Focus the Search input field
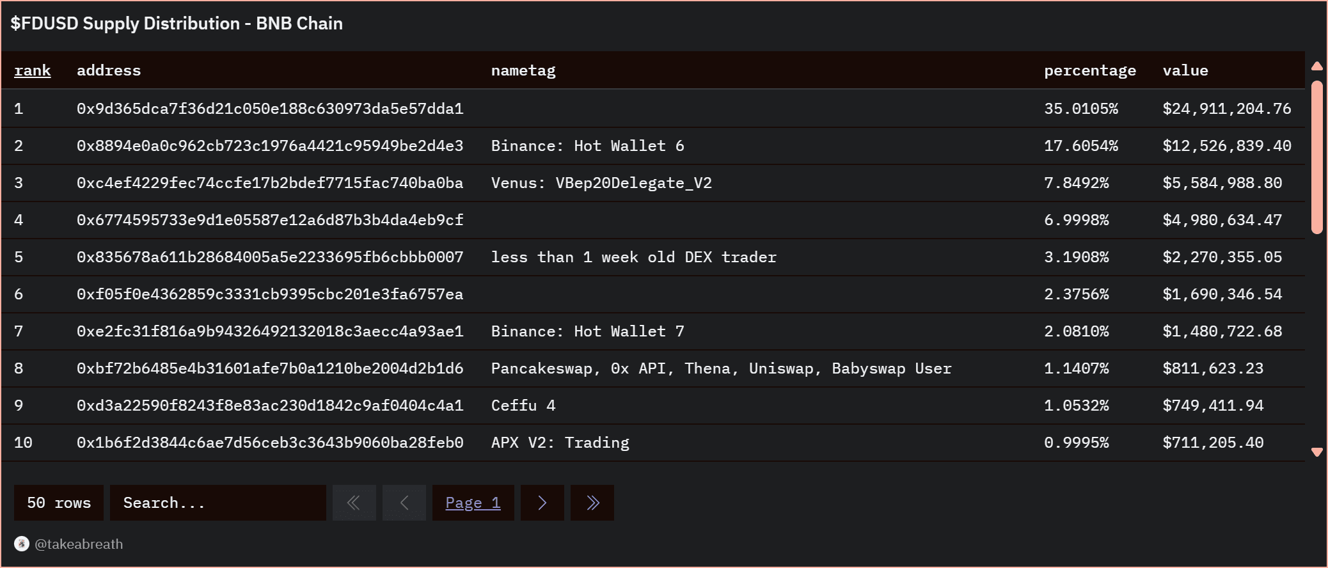This screenshot has height=568, width=1328. coord(217,503)
